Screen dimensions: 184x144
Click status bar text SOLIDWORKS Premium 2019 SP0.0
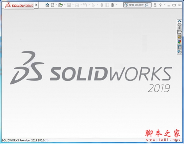click(x=23, y=140)
